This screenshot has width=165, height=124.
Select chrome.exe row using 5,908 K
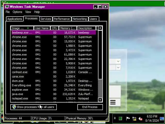coord(54,63)
